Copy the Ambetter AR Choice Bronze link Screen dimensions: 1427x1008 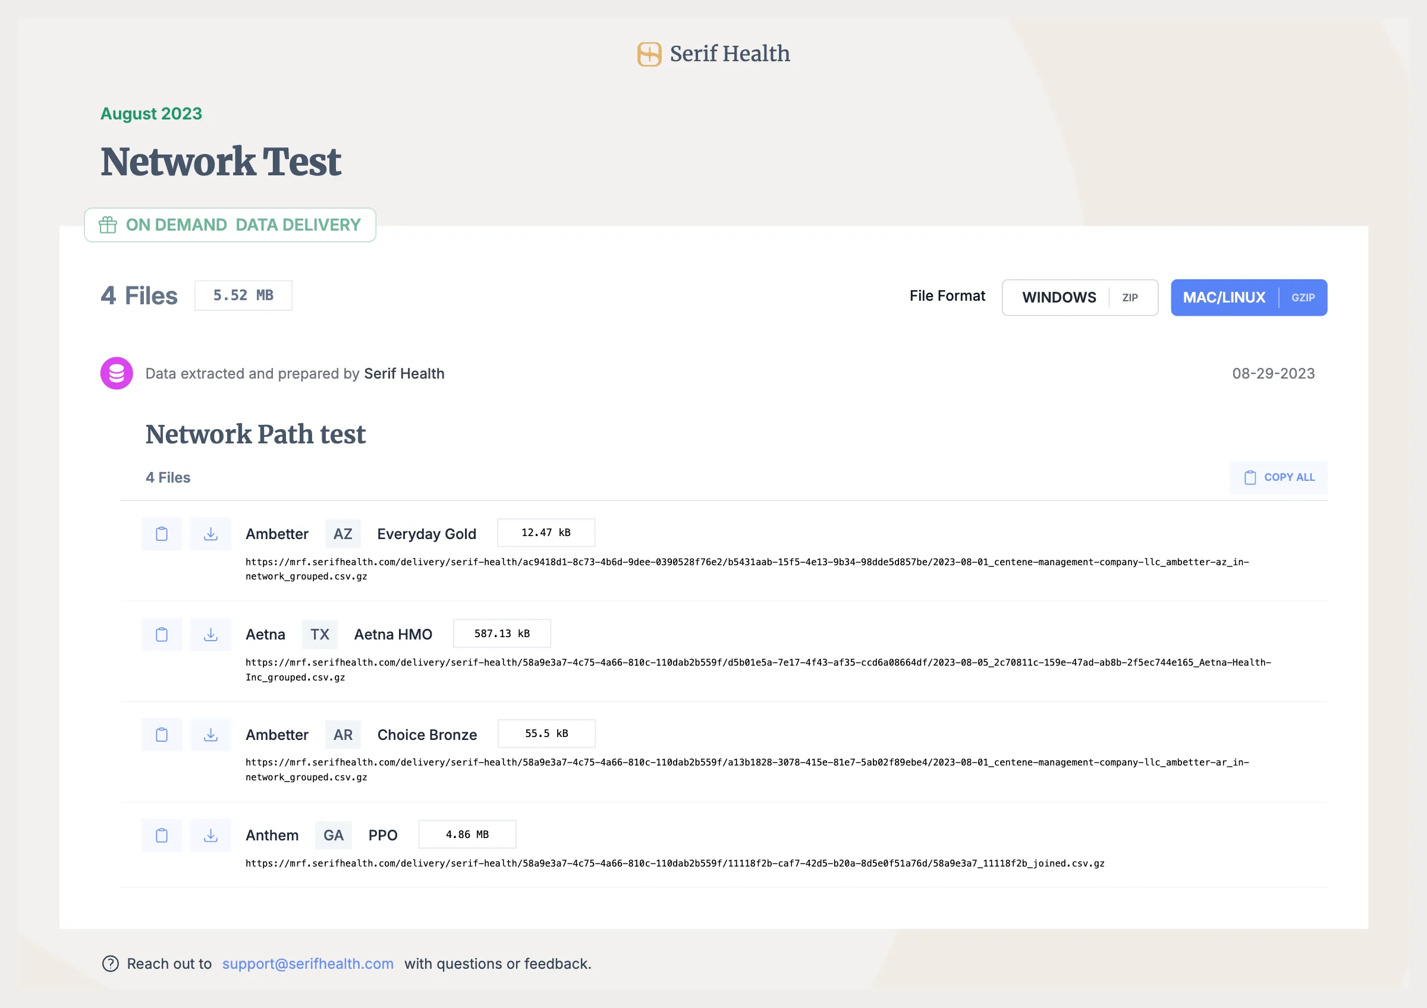tap(162, 735)
